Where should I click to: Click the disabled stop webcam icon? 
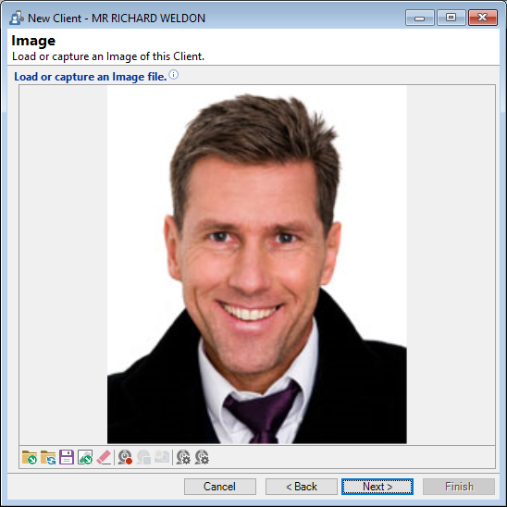(143, 458)
